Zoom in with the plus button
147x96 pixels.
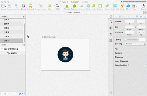click(61, 6)
